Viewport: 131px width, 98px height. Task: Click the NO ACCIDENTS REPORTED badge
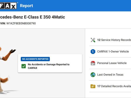[35, 59]
